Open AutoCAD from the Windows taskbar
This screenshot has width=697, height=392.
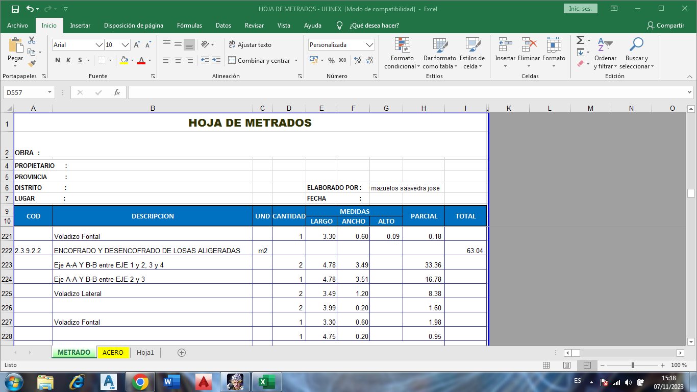[109, 382]
